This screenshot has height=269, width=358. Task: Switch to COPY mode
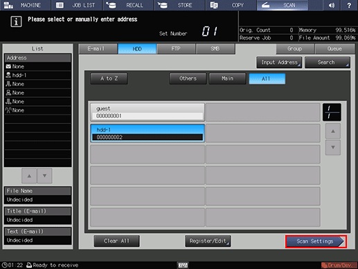(231, 5)
